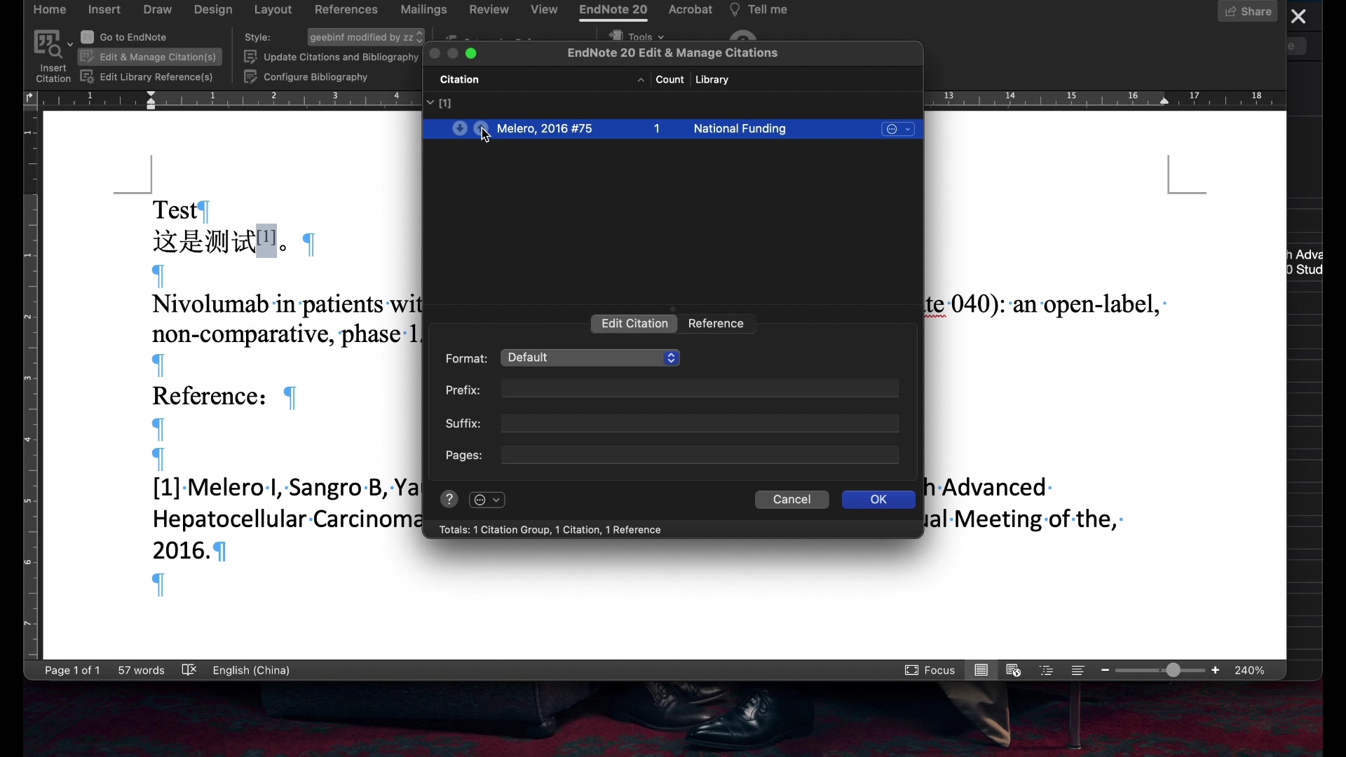Click Update Citations and Bibliography
The image size is (1346, 757).
coord(331,57)
